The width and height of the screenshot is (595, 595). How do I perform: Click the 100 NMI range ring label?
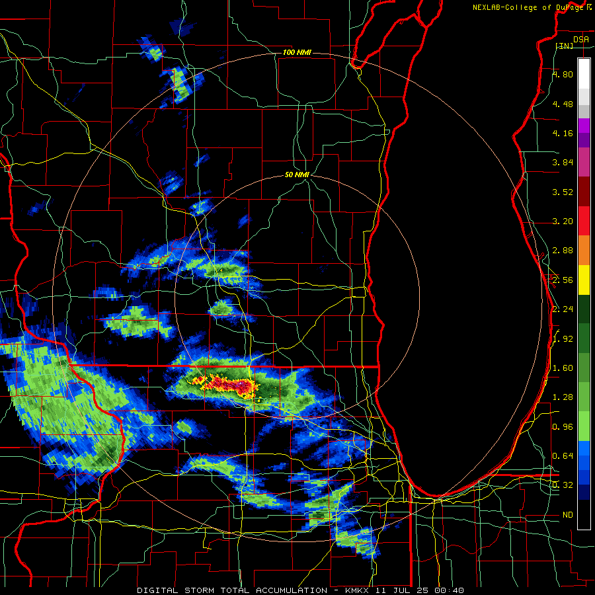(297, 52)
